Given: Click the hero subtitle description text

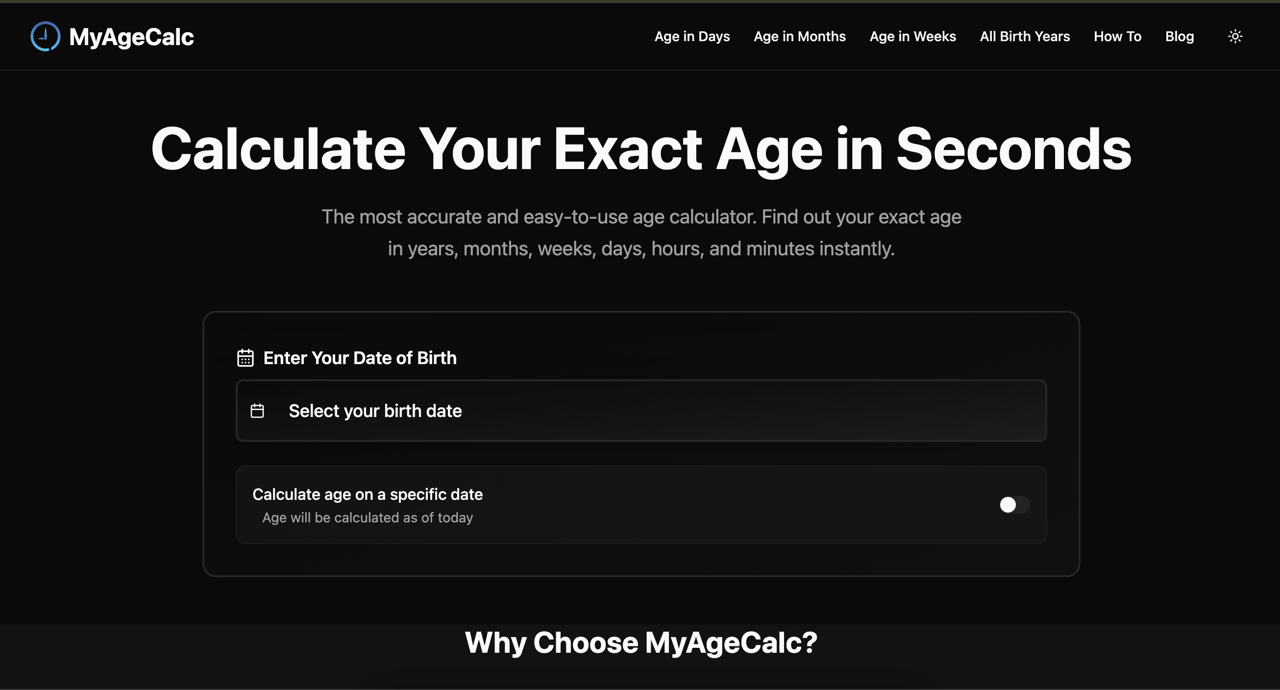Looking at the screenshot, I should 641,232.
